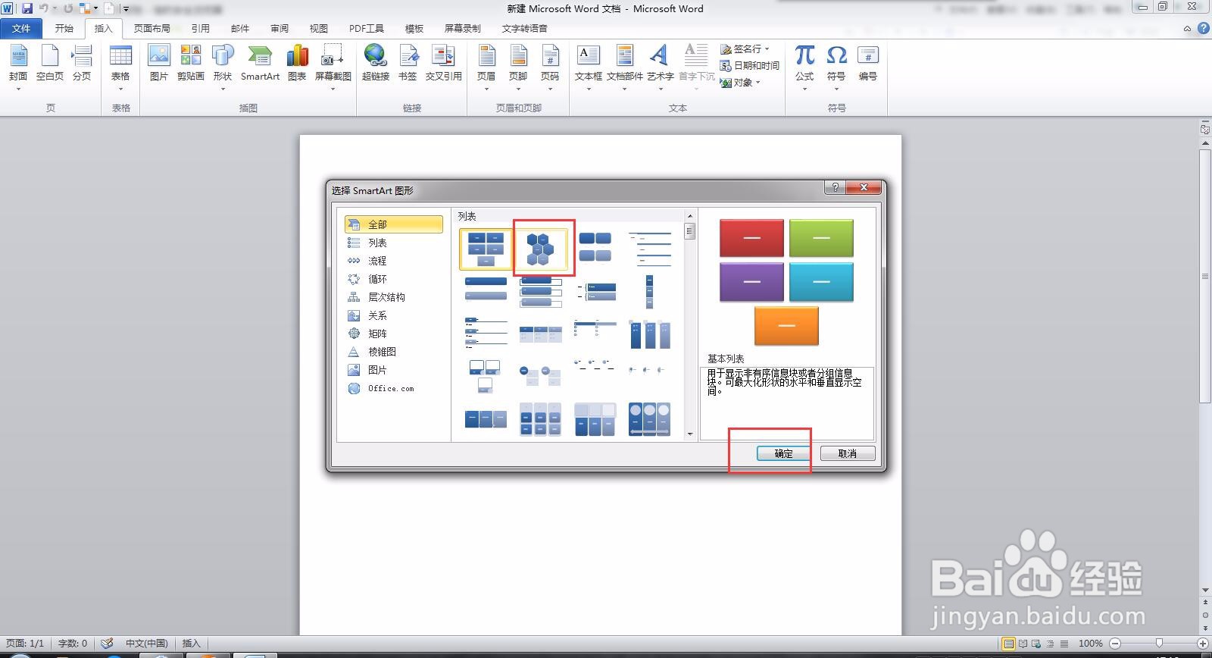Screen dimensions: 1212x658
Task: Open customize quick access toolbar dropdown
Action: point(126,9)
